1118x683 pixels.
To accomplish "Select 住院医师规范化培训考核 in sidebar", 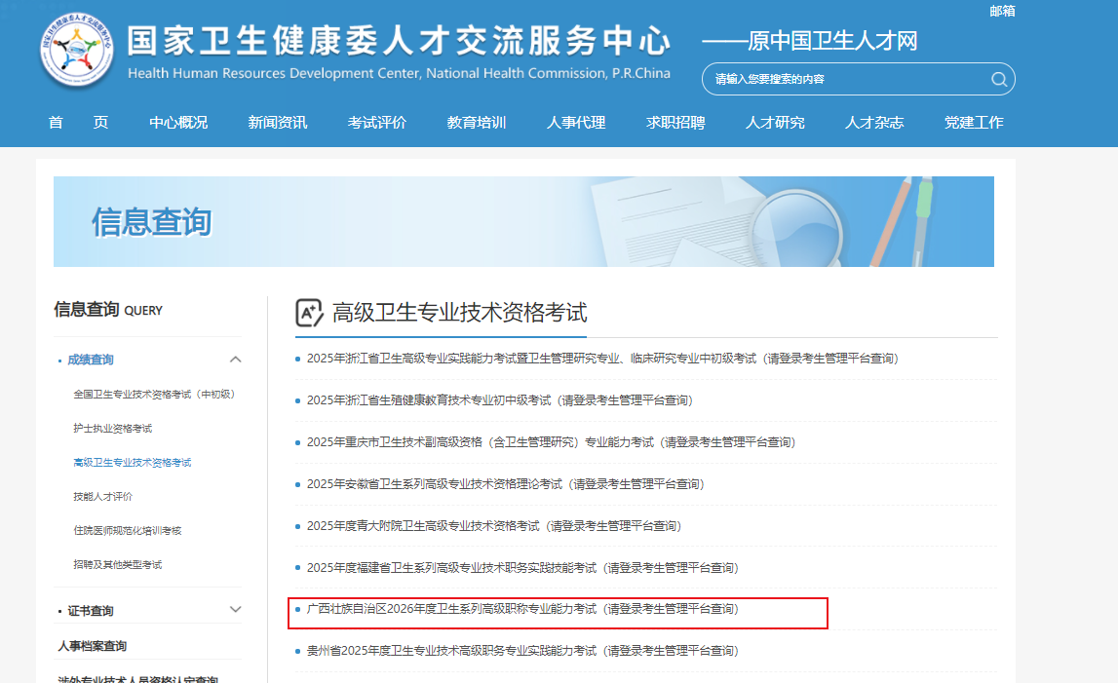I will pyautogui.click(x=127, y=531).
